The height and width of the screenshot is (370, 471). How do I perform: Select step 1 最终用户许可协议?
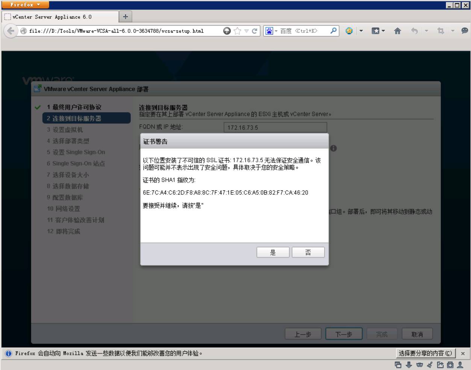[74, 107]
